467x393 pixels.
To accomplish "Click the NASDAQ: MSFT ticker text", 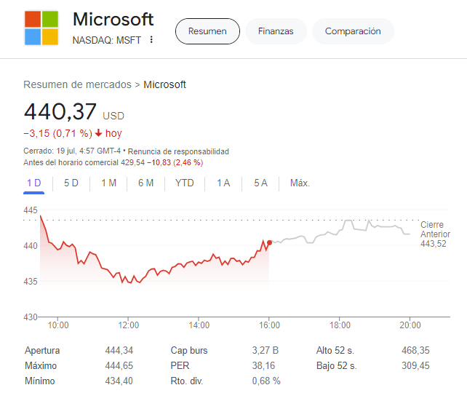I will 107,40.
